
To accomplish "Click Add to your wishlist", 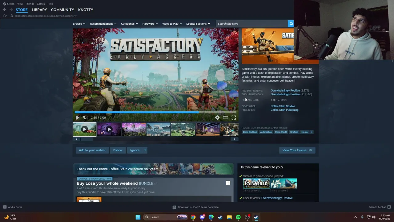I will tap(92, 150).
